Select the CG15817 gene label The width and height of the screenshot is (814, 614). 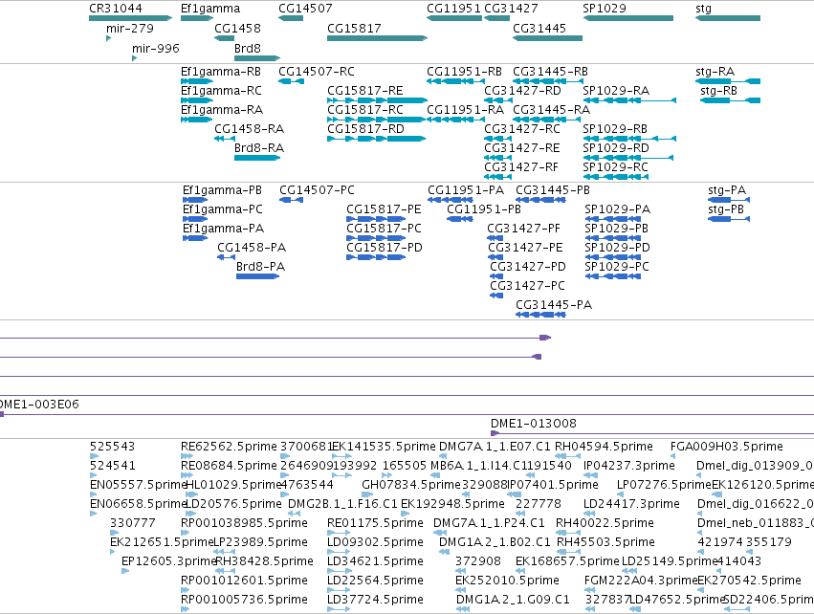click(x=354, y=28)
